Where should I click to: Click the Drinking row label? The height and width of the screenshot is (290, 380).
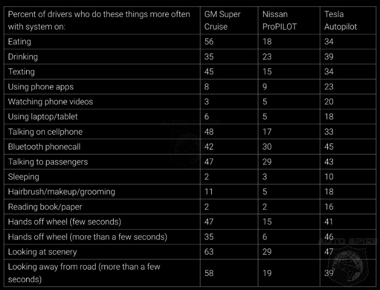pos(23,57)
